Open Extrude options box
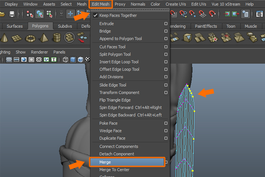 [x=166, y=24]
